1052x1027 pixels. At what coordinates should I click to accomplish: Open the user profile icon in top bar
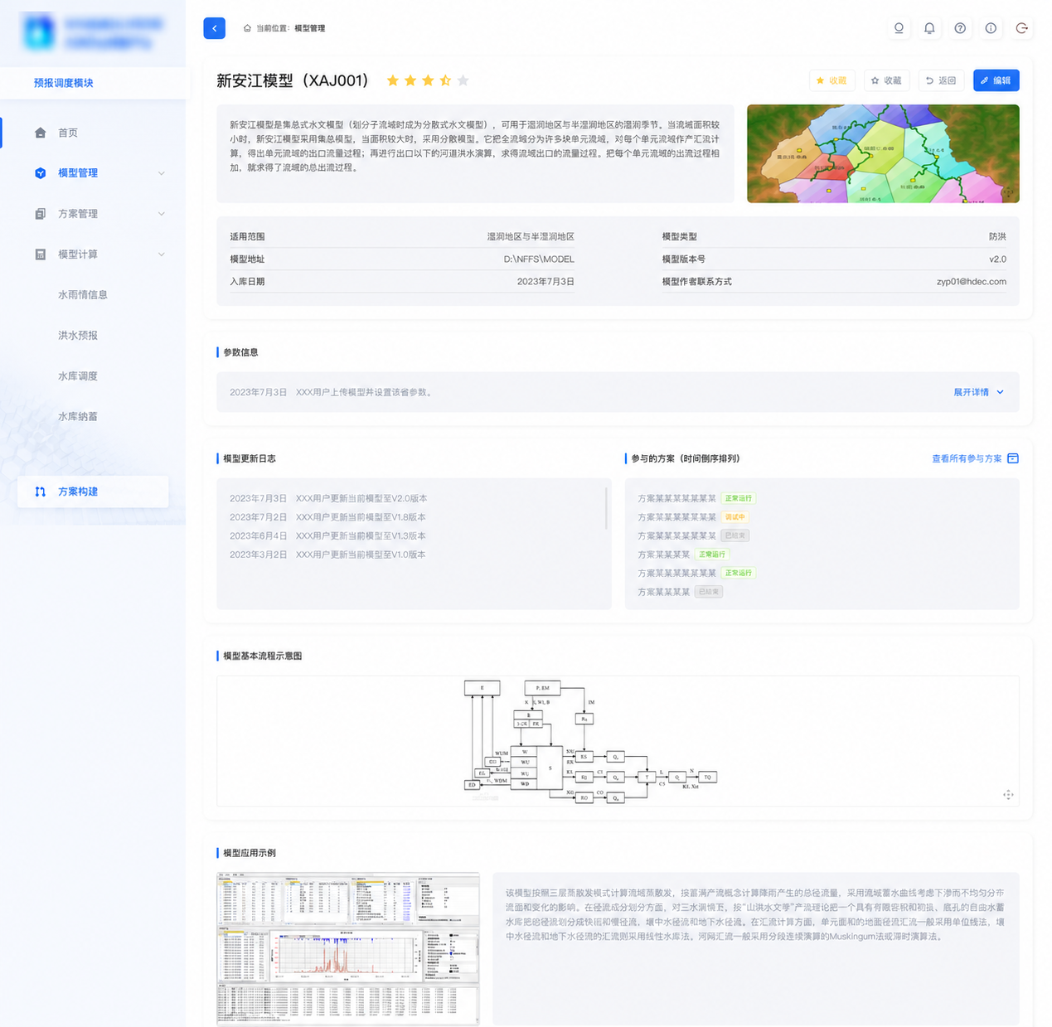coord(899,28)
